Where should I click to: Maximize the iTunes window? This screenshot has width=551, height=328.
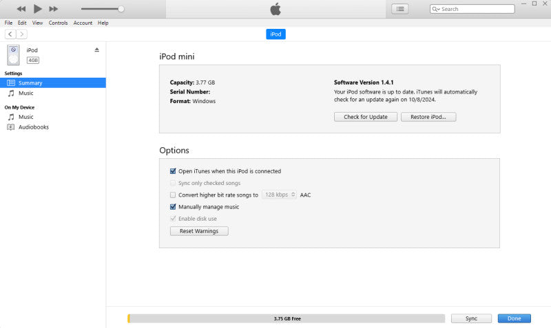[534, 3]
